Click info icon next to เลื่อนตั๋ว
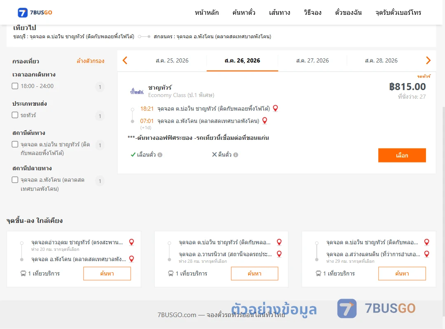Image resolution: width=445 pixels, height=329 pixels. 160,155
